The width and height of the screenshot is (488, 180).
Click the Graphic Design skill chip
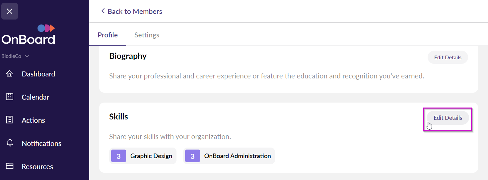pyautogui.click(x=151, y=156)
